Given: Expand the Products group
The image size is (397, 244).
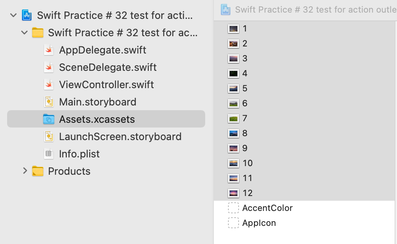Looking at the screenshot, I should (25, 171).
